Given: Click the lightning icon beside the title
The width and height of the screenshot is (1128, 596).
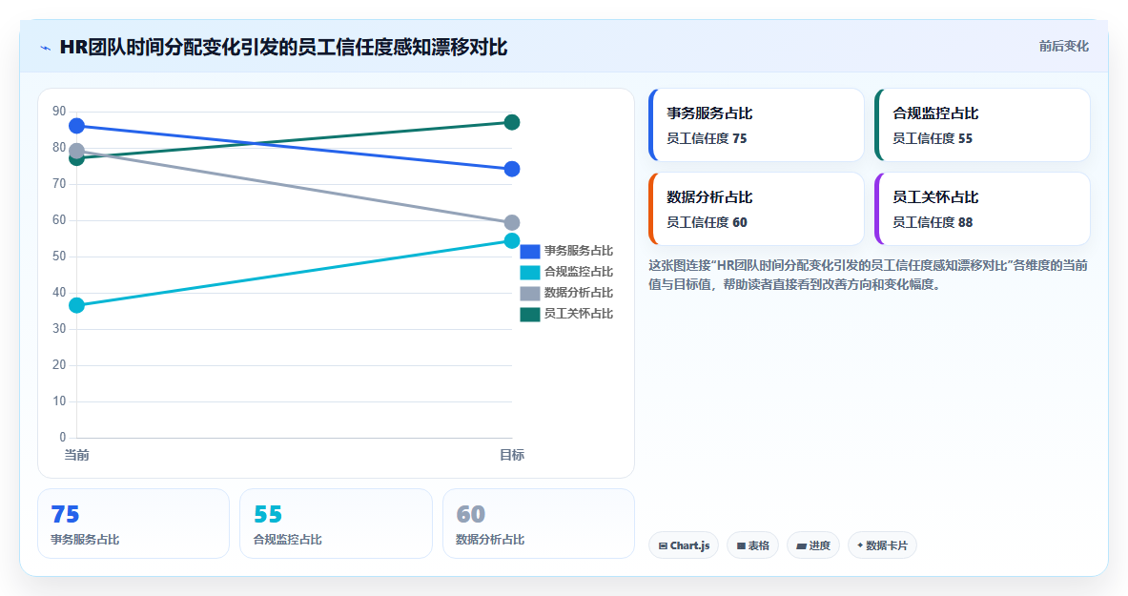Looking at the screenshot, I should tap(46, 49).
